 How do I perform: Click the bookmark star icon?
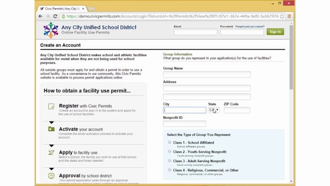[282, 16]
